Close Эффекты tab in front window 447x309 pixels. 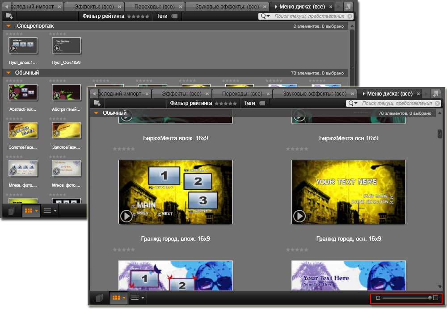[207, 94]
